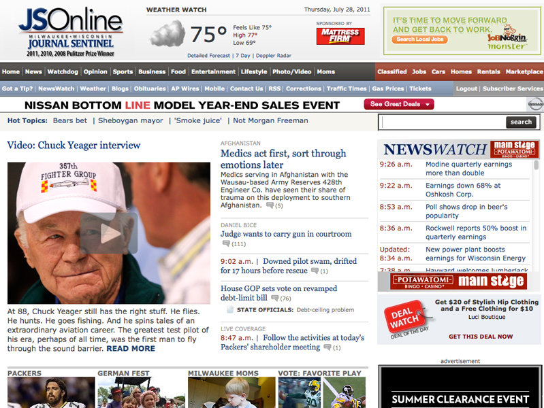This screenshot has width=544, height=408.
Task: Open House GOP debt-limit bill story
Action: 278,293
